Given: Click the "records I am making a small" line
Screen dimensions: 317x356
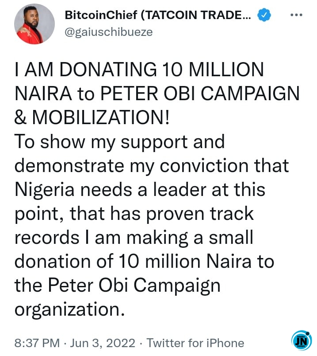Looking at the screenshot, I should click(134, 237).
